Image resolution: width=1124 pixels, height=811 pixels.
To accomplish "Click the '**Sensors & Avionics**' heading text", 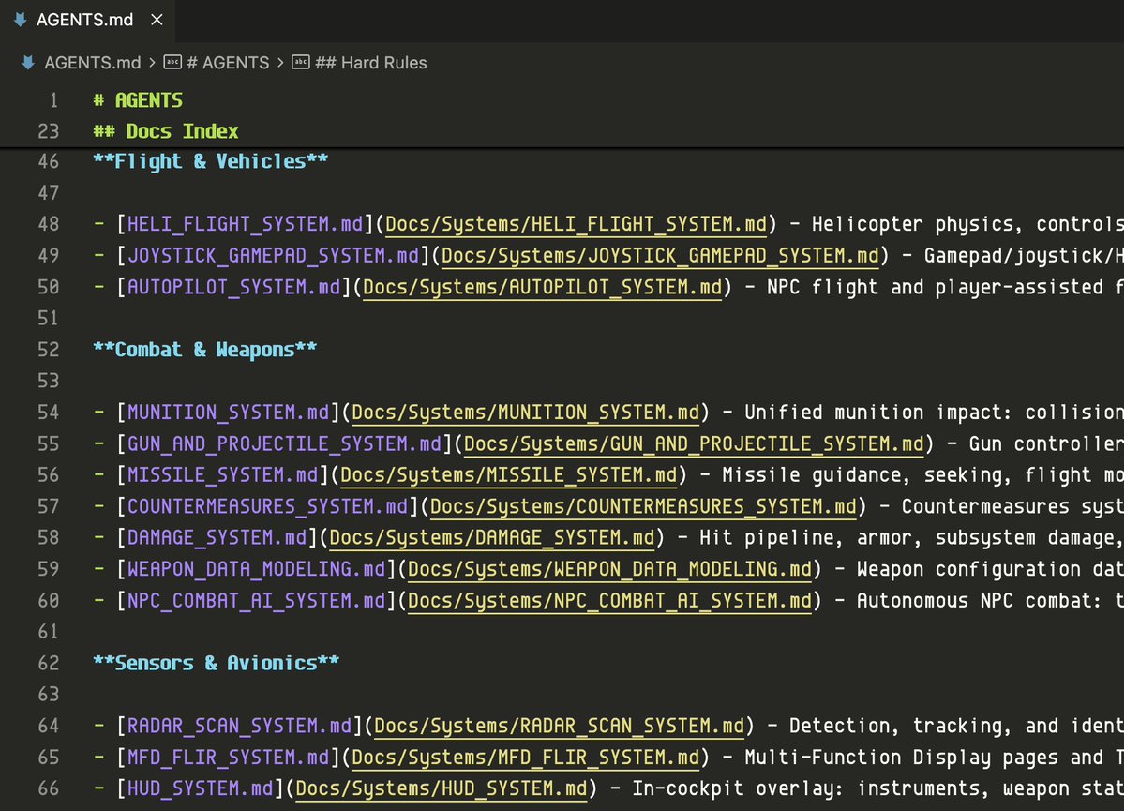I will tap(217, 663).
